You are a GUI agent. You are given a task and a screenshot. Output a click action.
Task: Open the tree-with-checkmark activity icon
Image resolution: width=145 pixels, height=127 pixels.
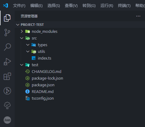click(7, 105)
